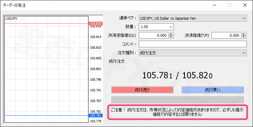Click the 105.805 axis price label
Viewport: 253px width, 127px height.
click(x=96, y=58)
